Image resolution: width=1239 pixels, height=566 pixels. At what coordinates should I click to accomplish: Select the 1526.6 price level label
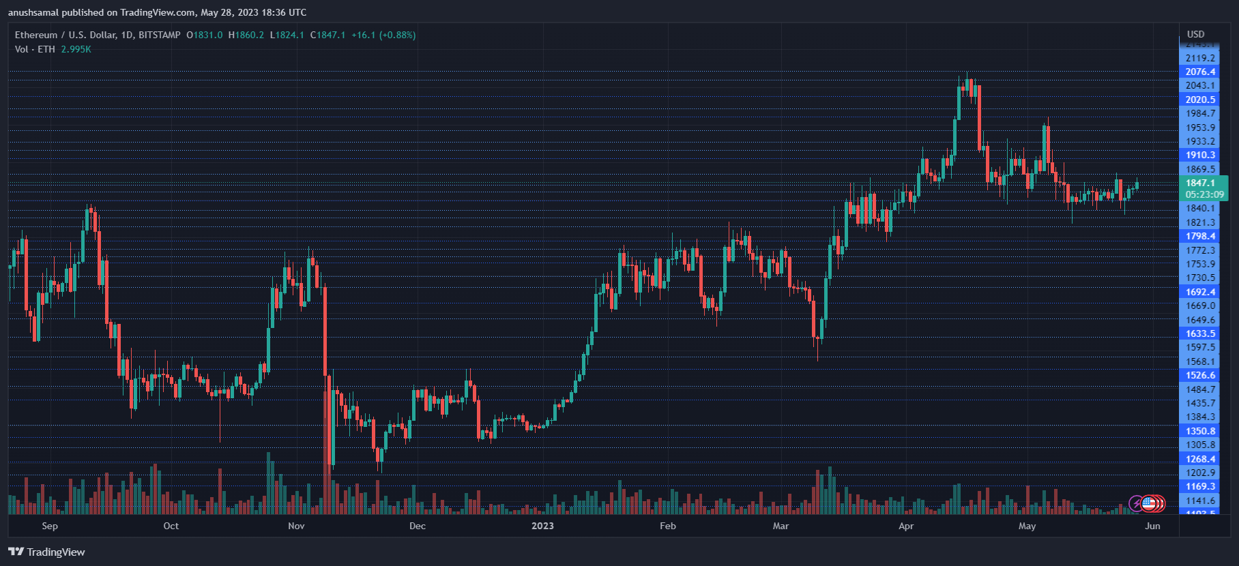(x=1199, y=375)
